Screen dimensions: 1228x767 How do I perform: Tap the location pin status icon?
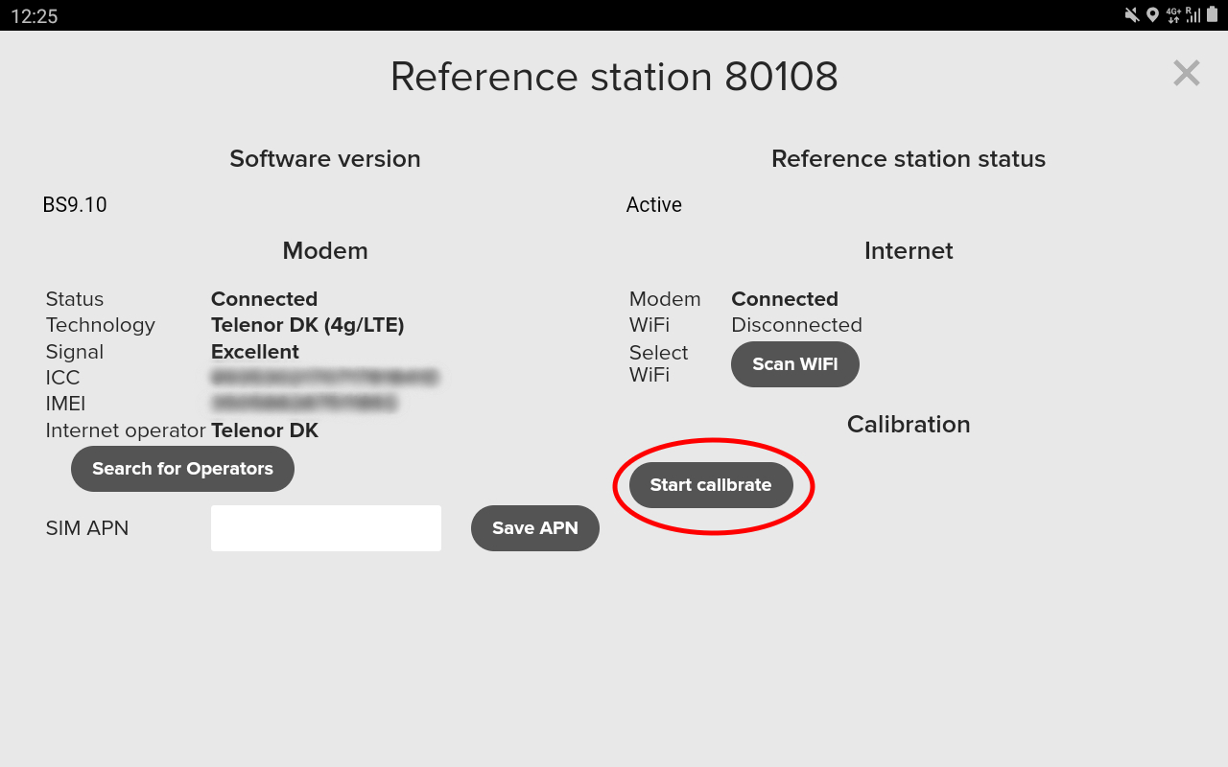(1152, 14)
